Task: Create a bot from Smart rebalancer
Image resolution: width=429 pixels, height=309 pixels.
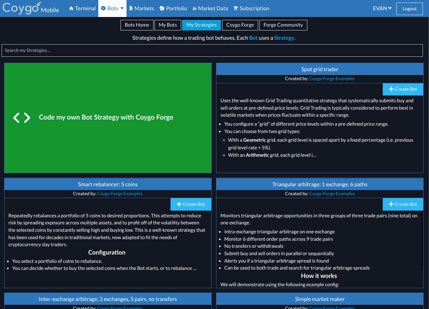Action: 191,204
